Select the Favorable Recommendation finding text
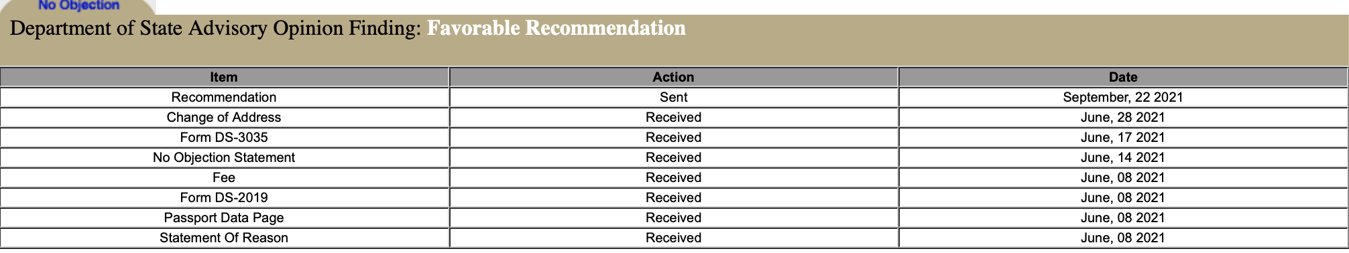Viewport: 1349px width, 253px height. [x=556, y=28]
